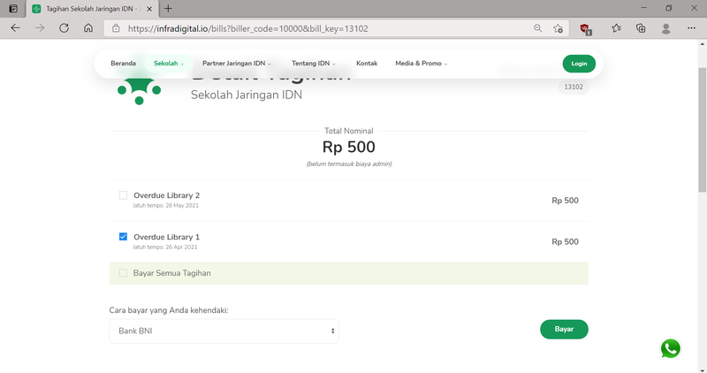Expand the Sekolah menu

click(169, 63)
